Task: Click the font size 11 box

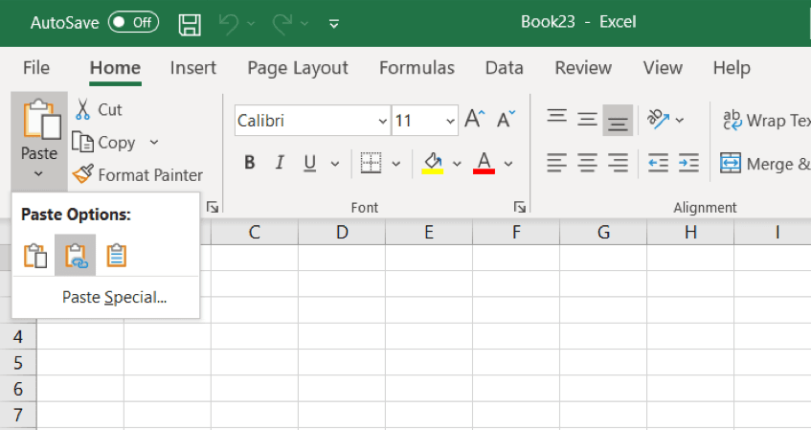Action: (x=417, y=121)
